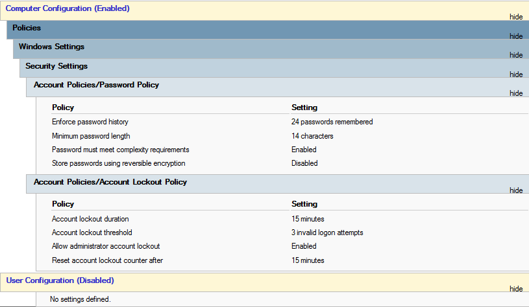Hide the Windows Settings section
This screenshot has height=307, width=529.
click(x=516, y=55)
